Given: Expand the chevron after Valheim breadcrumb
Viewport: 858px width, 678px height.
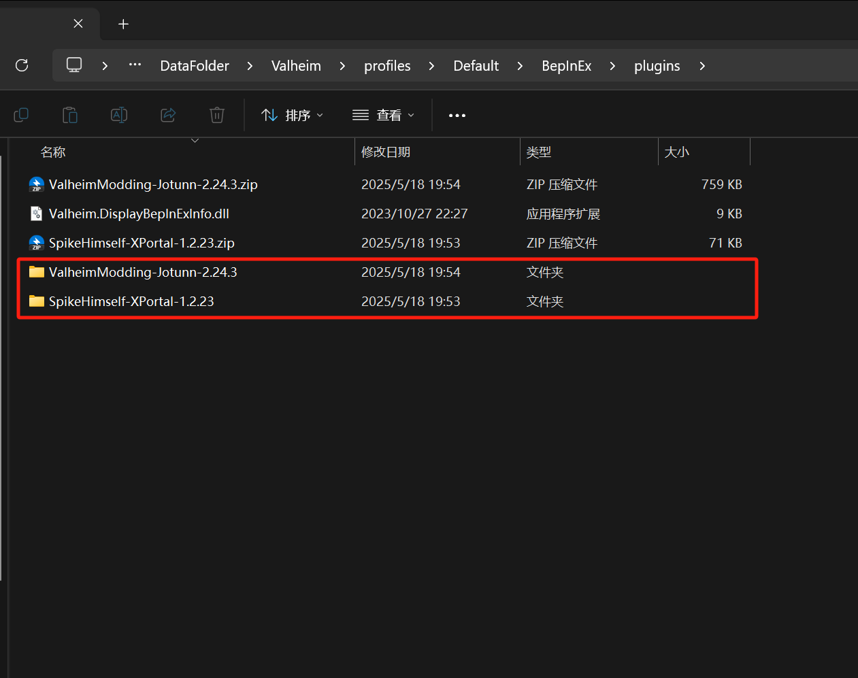Looking at the screenshot, I should pyautogui.click(x=342, y=66).
